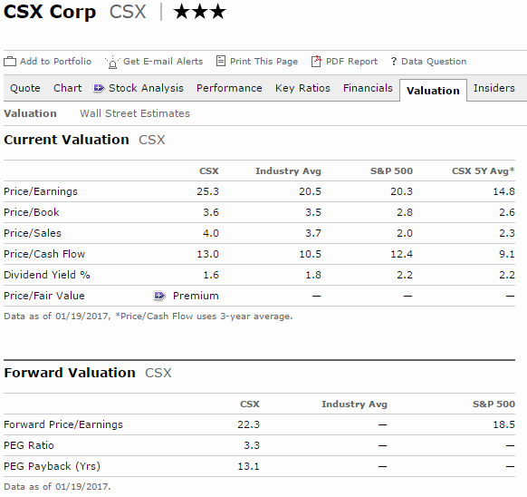The image size is (527, 497).
Task: Click the Valuation sub-tab link
Action: (30, 113)
